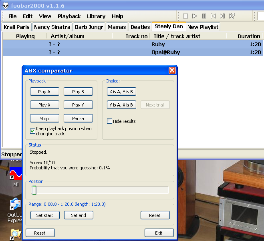Choose X is A, Y is B
The image size is (264, 241).
coord(121,92)
